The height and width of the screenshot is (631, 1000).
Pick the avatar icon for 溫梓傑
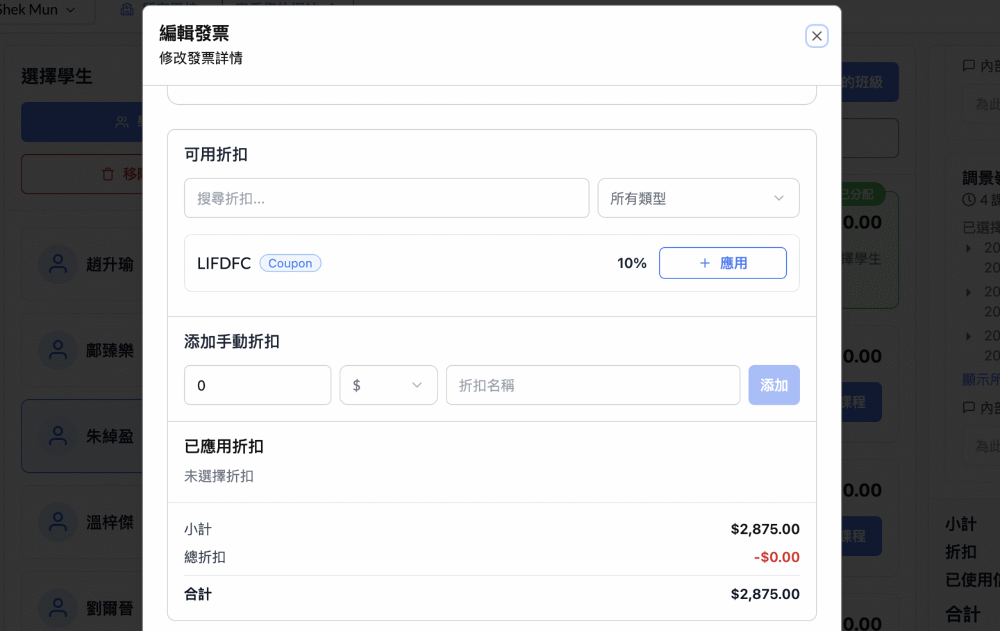point(58,523)
